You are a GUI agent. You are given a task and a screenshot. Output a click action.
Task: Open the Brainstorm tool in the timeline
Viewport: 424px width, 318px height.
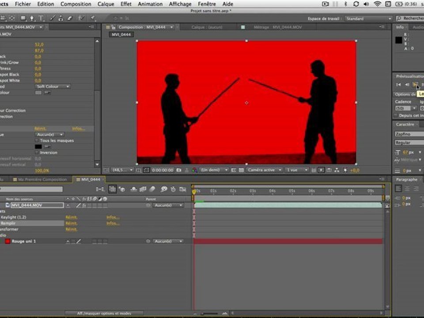point(163,189)
